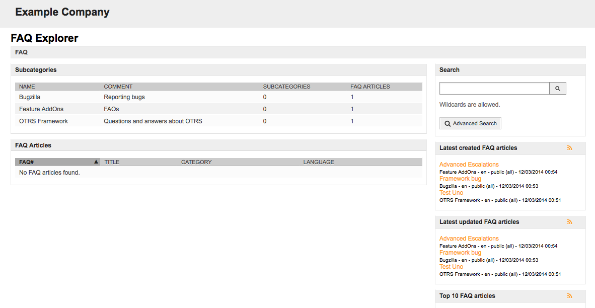Click inside the search text field
595x308 pixels.
(x=493, y=88)
